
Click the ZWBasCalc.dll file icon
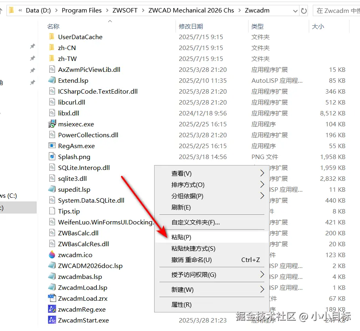coord(52,233)
